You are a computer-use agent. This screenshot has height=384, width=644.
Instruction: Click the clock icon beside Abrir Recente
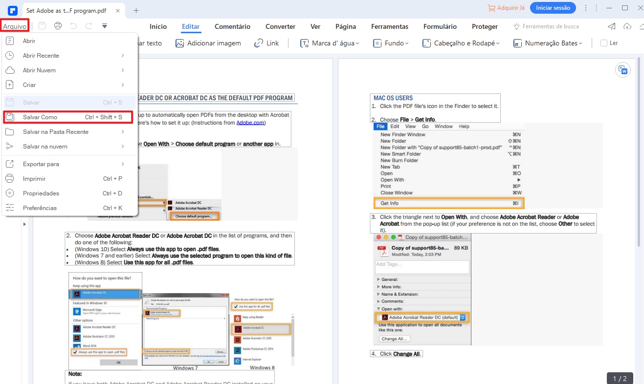[x=9, y=56]
